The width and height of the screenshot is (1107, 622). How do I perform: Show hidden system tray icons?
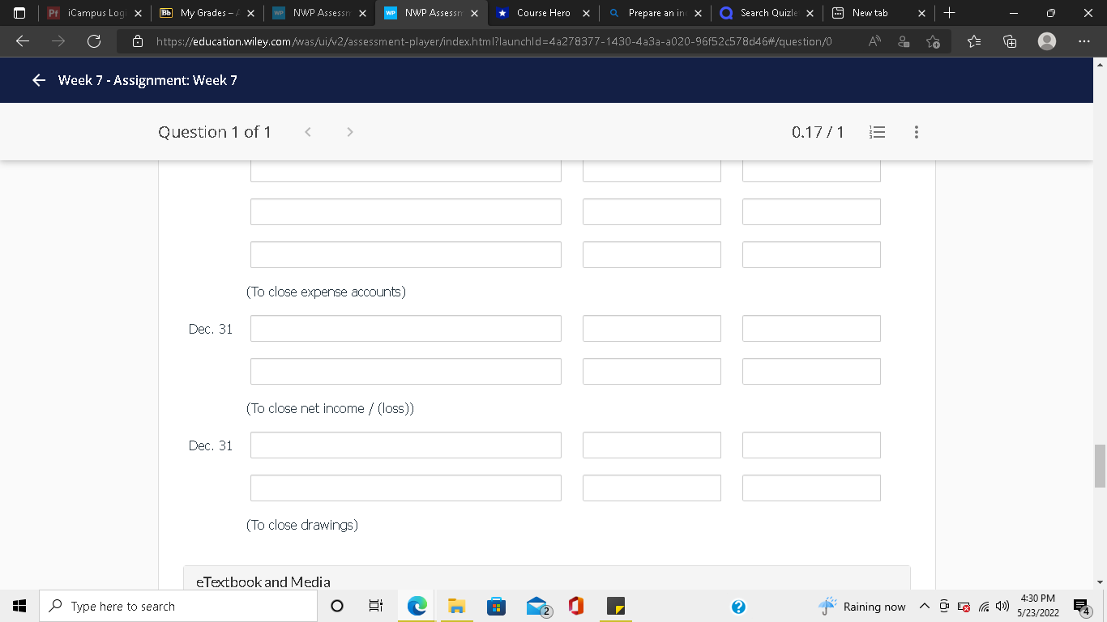(x=924, y=607)
